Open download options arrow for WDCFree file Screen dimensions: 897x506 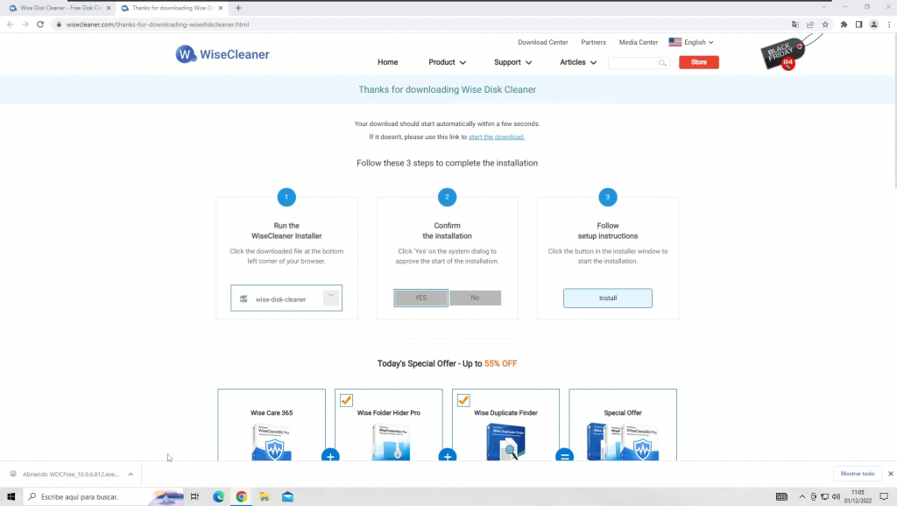[x=131, y=474]
